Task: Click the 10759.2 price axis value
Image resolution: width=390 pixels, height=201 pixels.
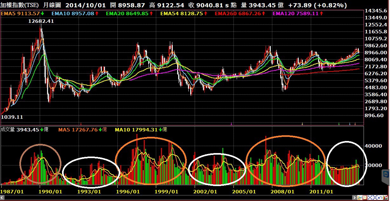Action: (376, 39)
